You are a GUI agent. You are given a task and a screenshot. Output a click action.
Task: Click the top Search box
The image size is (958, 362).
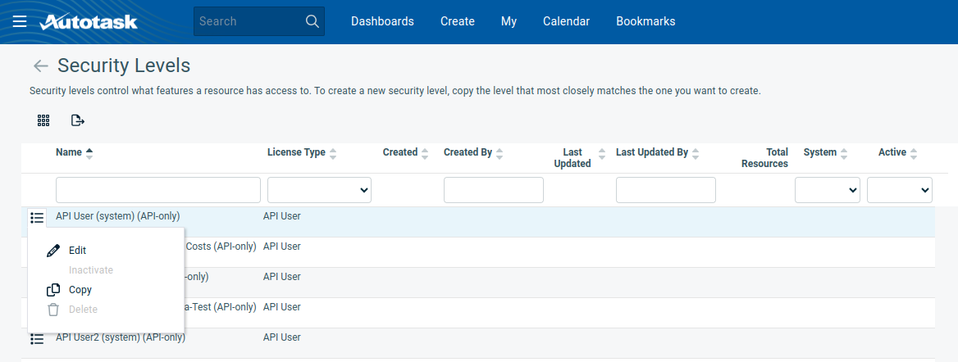(249, 21)
